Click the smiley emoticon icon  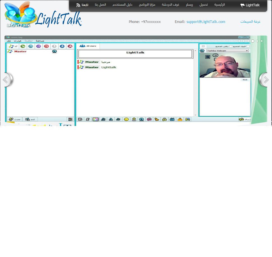point(126,119)
